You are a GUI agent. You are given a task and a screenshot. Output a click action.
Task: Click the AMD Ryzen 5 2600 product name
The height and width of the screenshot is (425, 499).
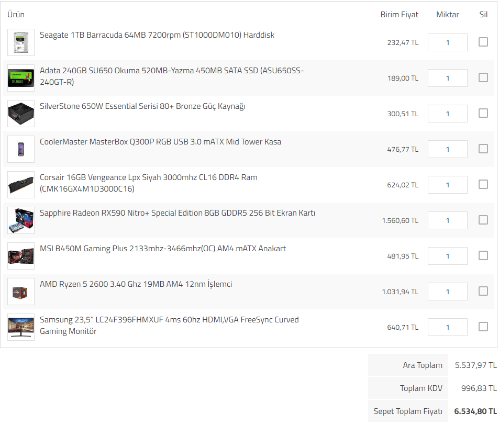[x=136, y=284]
